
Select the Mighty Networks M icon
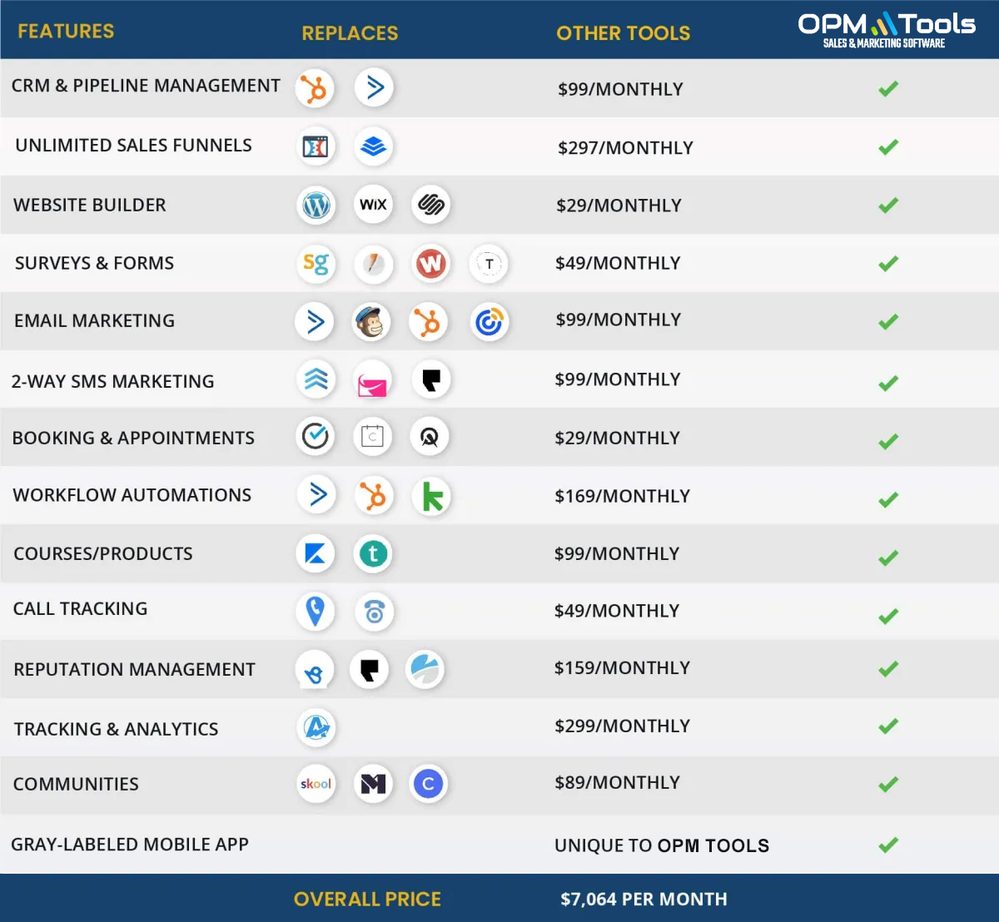pyautogui.click(x=373, y=784)
